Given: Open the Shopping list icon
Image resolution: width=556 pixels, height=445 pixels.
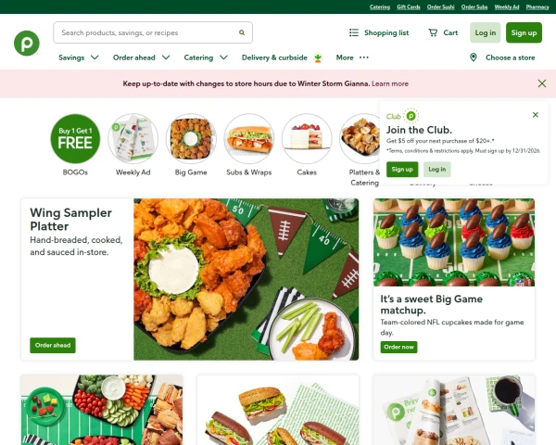Looking at the screenshot, I should point(354,32).
